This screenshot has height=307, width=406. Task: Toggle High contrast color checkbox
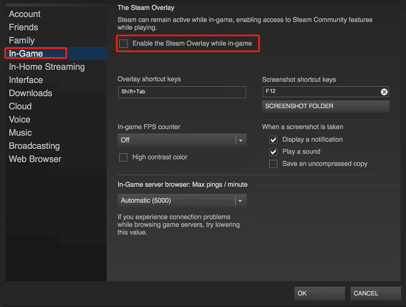coord(123,157)
